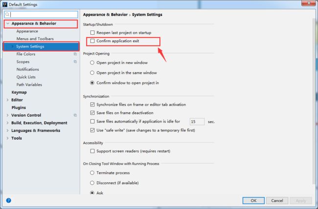318x209 pixels.
Task: Click the IntelliJ logo in the title bar
Action: pos(5,4)
